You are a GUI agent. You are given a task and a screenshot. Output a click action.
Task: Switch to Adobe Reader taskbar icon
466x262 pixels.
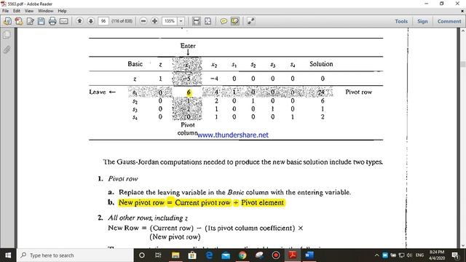coord(293,255)
